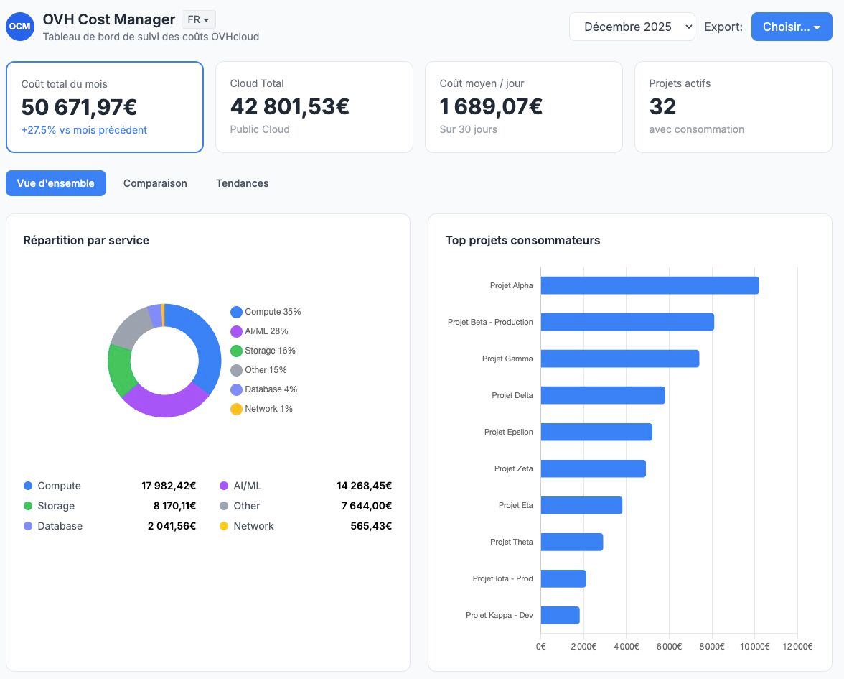Image resolution: width=844 pixels, height=679 pixels.
Task: Click the Projet Alpha bar
Action: coord(650,286)
